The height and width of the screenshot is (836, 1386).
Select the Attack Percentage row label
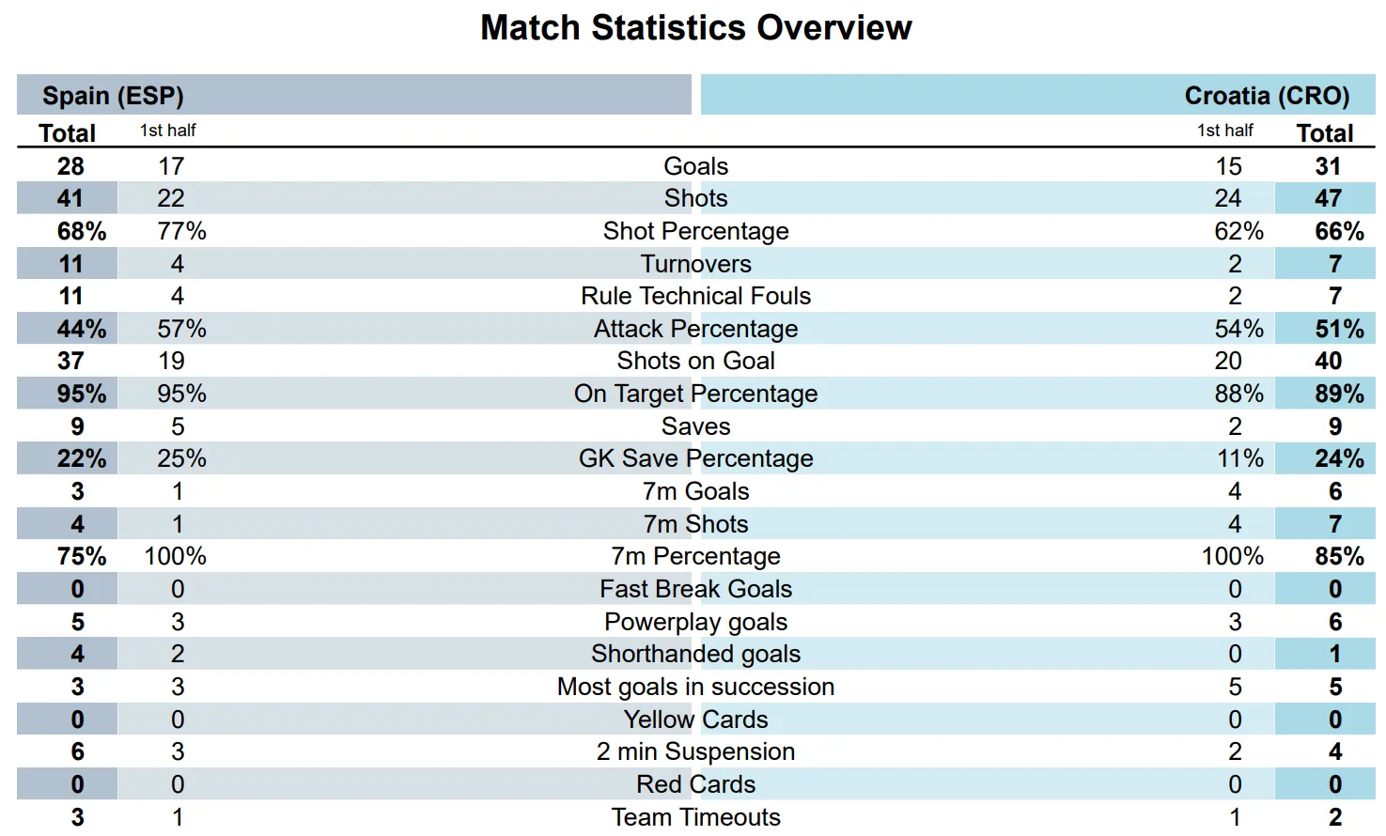coord(695,329)
